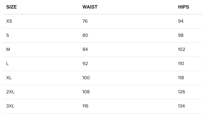This screenshot has width=202, height=115.
Task: Click the M size row label
Action: [x=8, y=49]
